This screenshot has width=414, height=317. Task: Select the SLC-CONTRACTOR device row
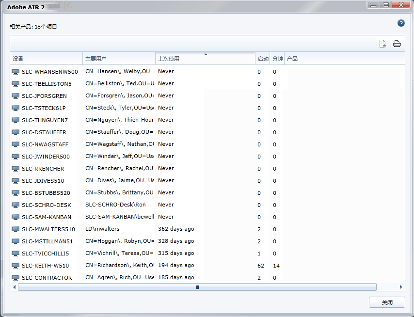point(47,278)
